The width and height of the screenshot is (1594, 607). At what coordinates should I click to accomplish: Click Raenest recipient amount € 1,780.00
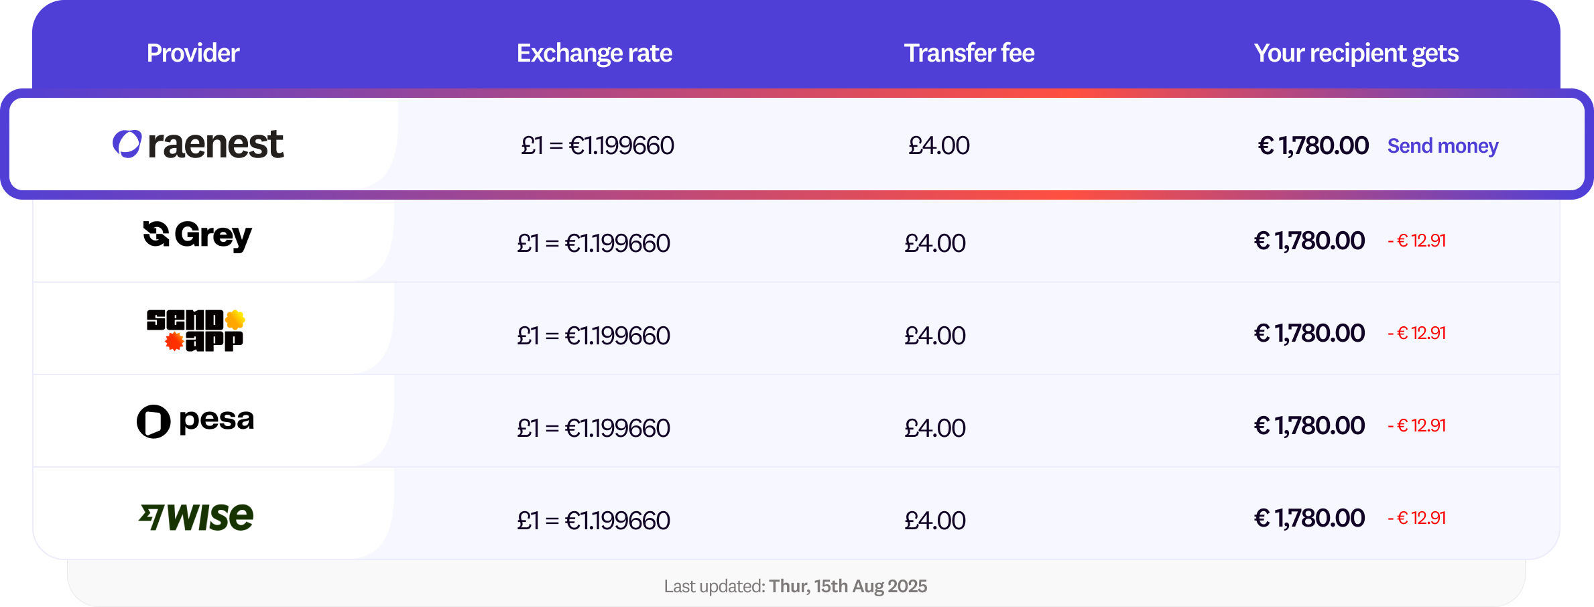(1313, 145)
